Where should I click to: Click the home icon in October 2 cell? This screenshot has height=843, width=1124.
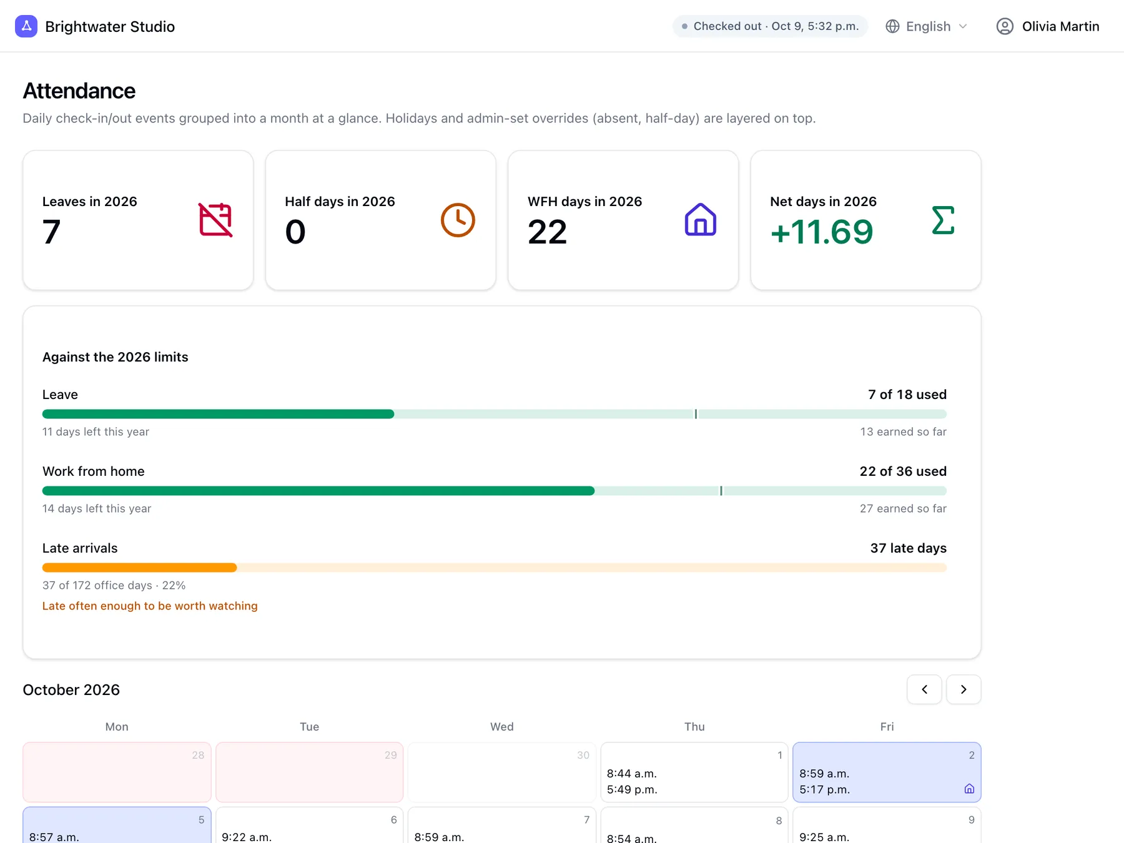(969, 789)
